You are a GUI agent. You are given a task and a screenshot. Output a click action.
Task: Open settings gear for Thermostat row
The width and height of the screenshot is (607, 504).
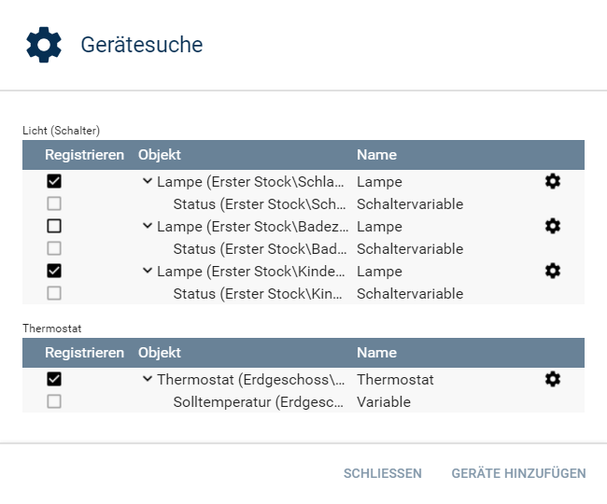553,379
